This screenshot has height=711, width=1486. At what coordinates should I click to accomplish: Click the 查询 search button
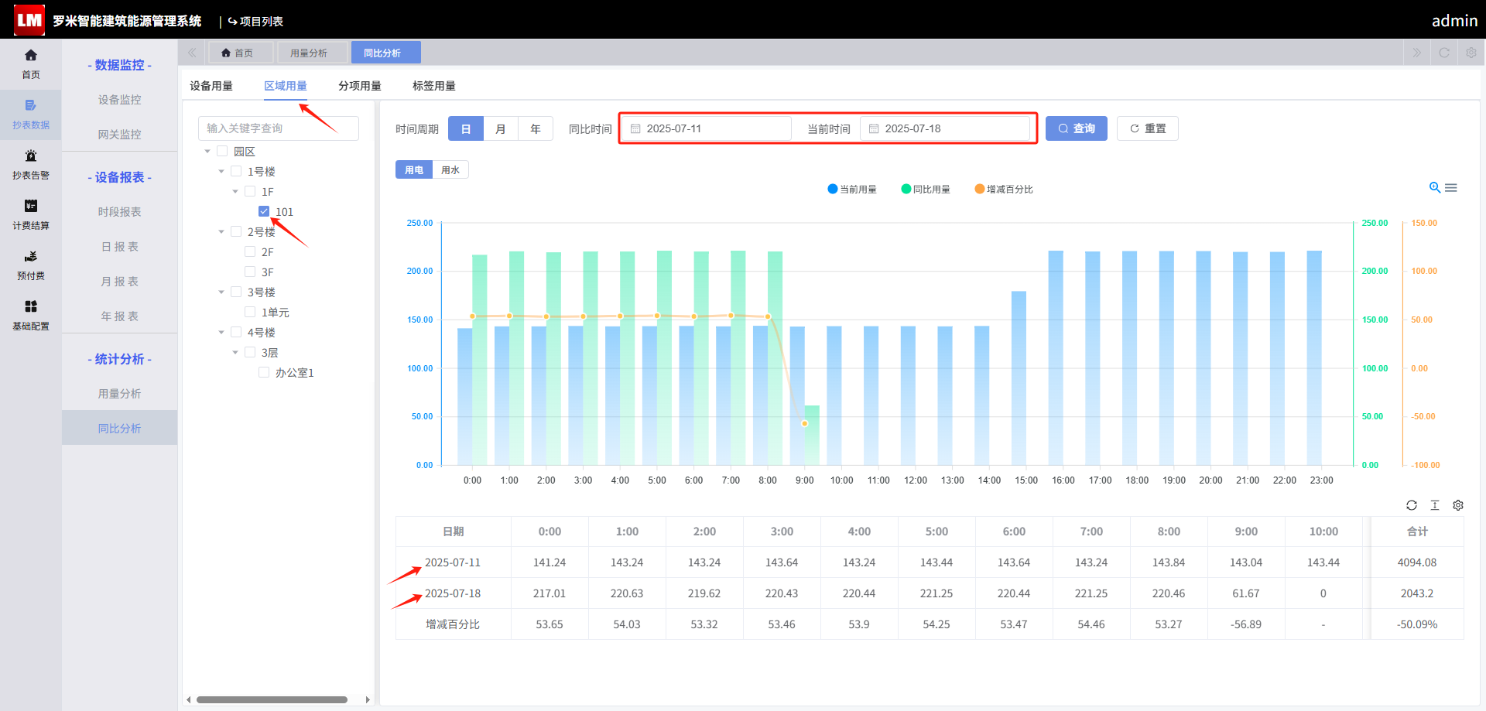pyautogui.click(x=1077, y=128)
